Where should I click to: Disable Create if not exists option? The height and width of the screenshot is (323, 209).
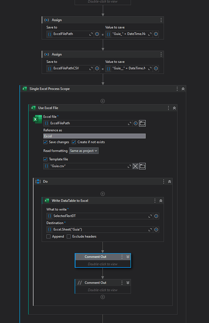pos(74,142)
